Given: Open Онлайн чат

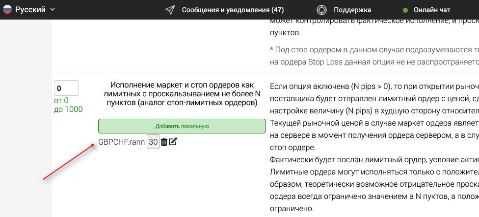Looking at the screenshot, I should coord(432,10).
